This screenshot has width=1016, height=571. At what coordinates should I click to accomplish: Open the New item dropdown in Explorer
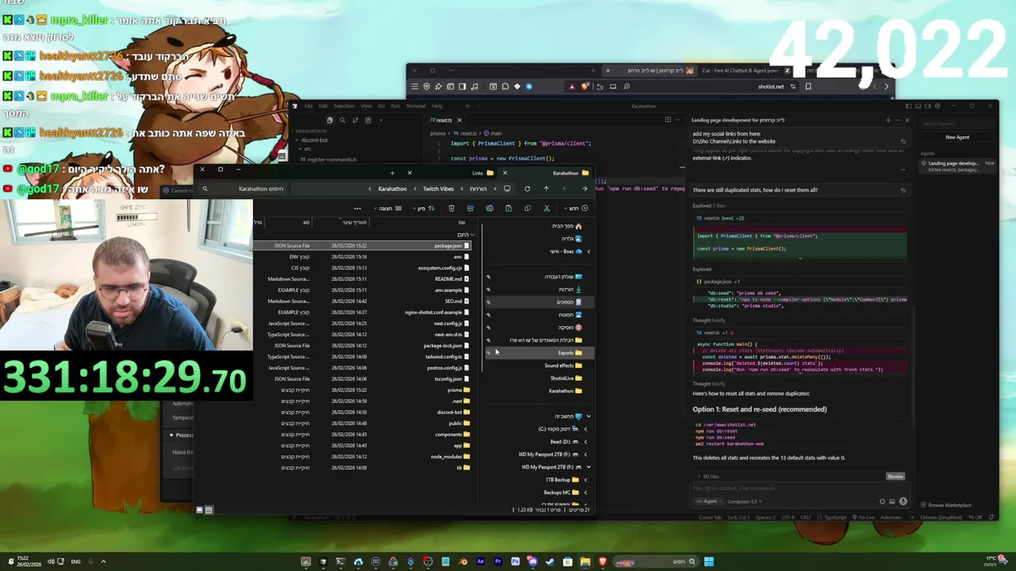[x=576, y=209]
